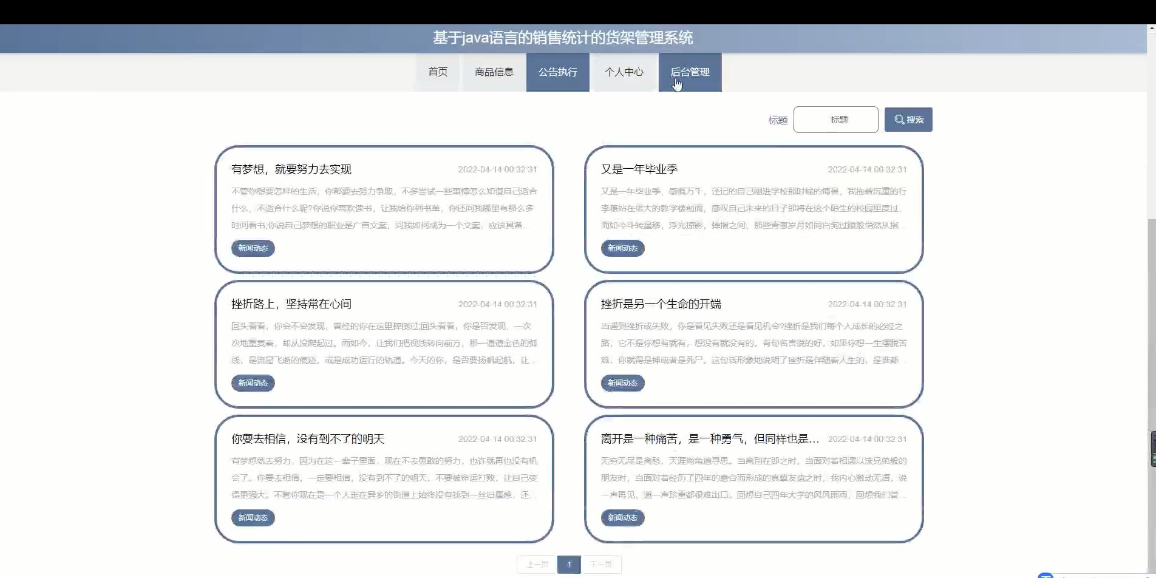Open the 首页 navigation tab

pyautogui.click(x=438, y=72)
